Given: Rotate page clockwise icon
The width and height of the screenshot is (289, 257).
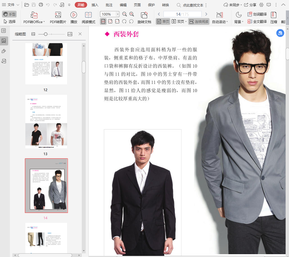Looking at the screenshot, I should coord(124,21).
